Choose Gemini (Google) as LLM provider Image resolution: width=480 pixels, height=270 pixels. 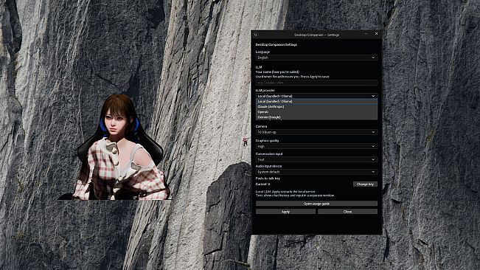tap(316, 117)
